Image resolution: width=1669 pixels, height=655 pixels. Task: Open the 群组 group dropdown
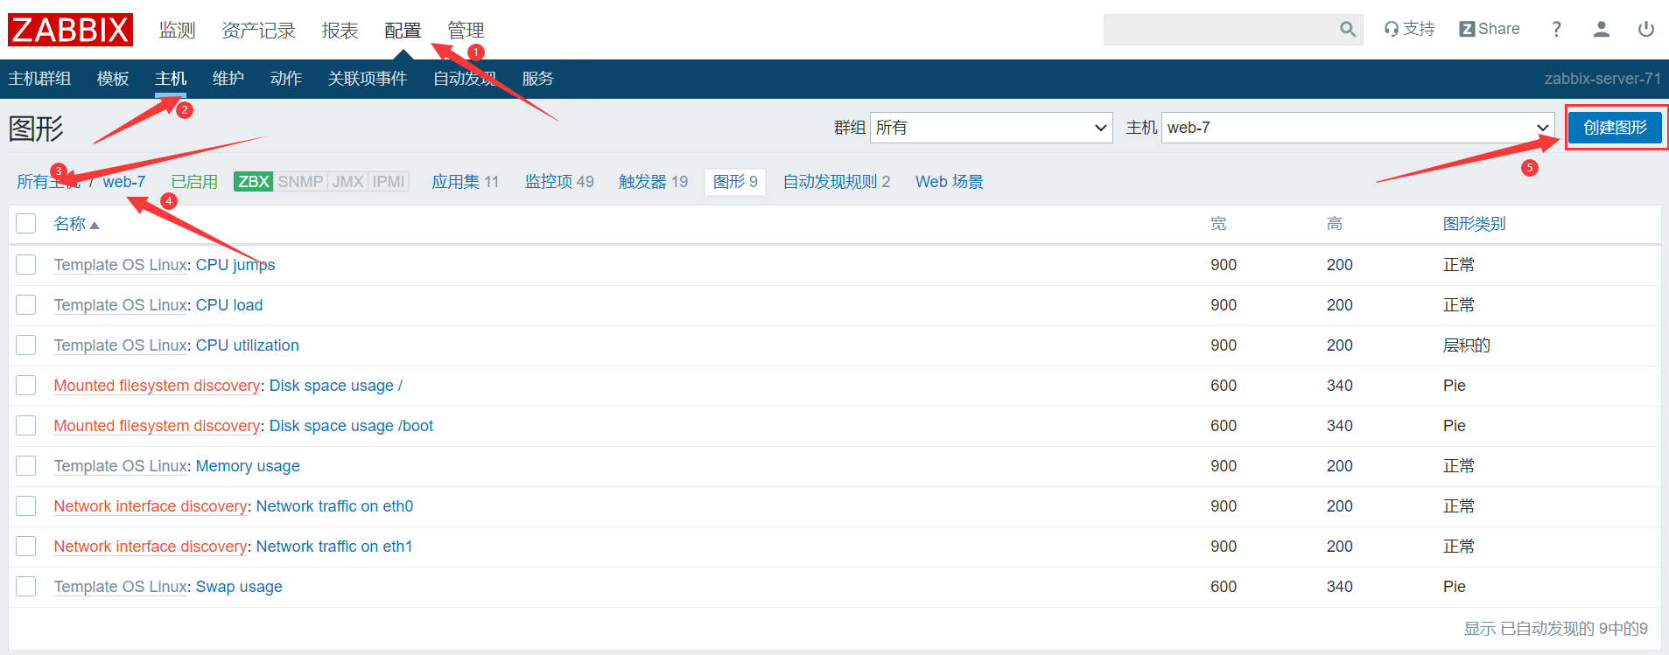(x=991, y=128)
